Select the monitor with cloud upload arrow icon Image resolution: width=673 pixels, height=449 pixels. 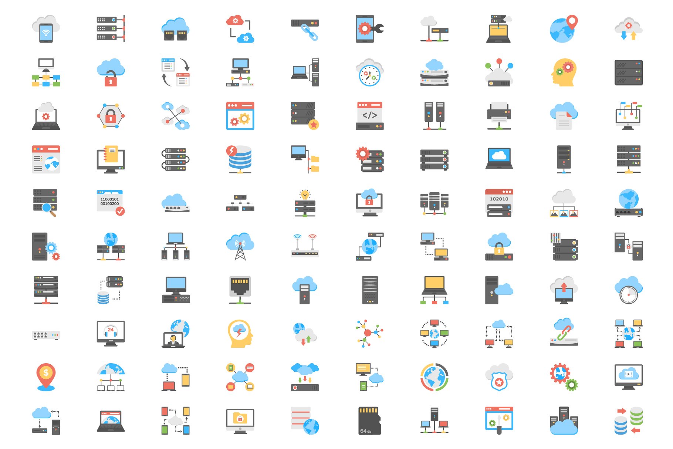tap(564, 290)
